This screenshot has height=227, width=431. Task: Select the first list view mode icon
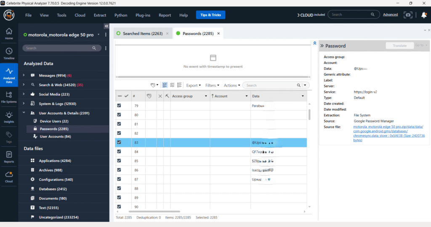(x=165, y=85)
